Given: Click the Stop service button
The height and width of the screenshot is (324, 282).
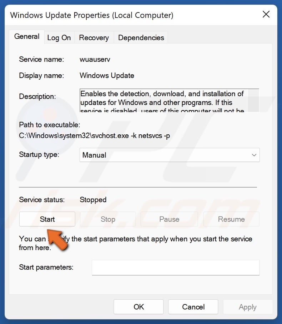Looking at the screenshot, I should tap(108, 219).
